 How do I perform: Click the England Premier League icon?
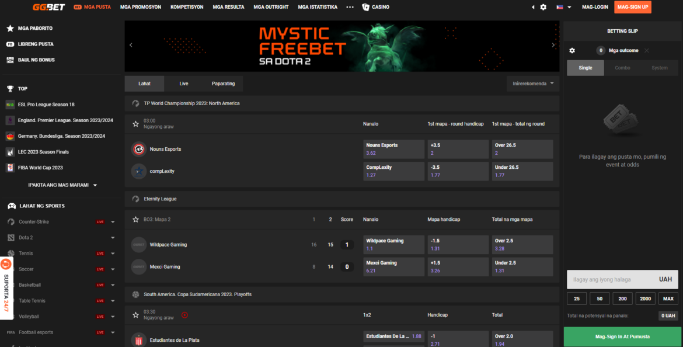(x=10, y=120)
